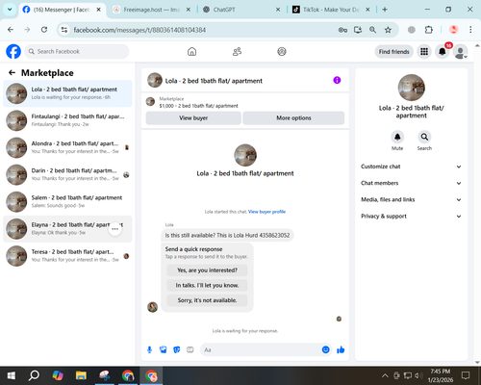Image resolution: width=481 pixels, height=385 pixels.
Task: Choose a sticker icon
Action: (177, 349)
